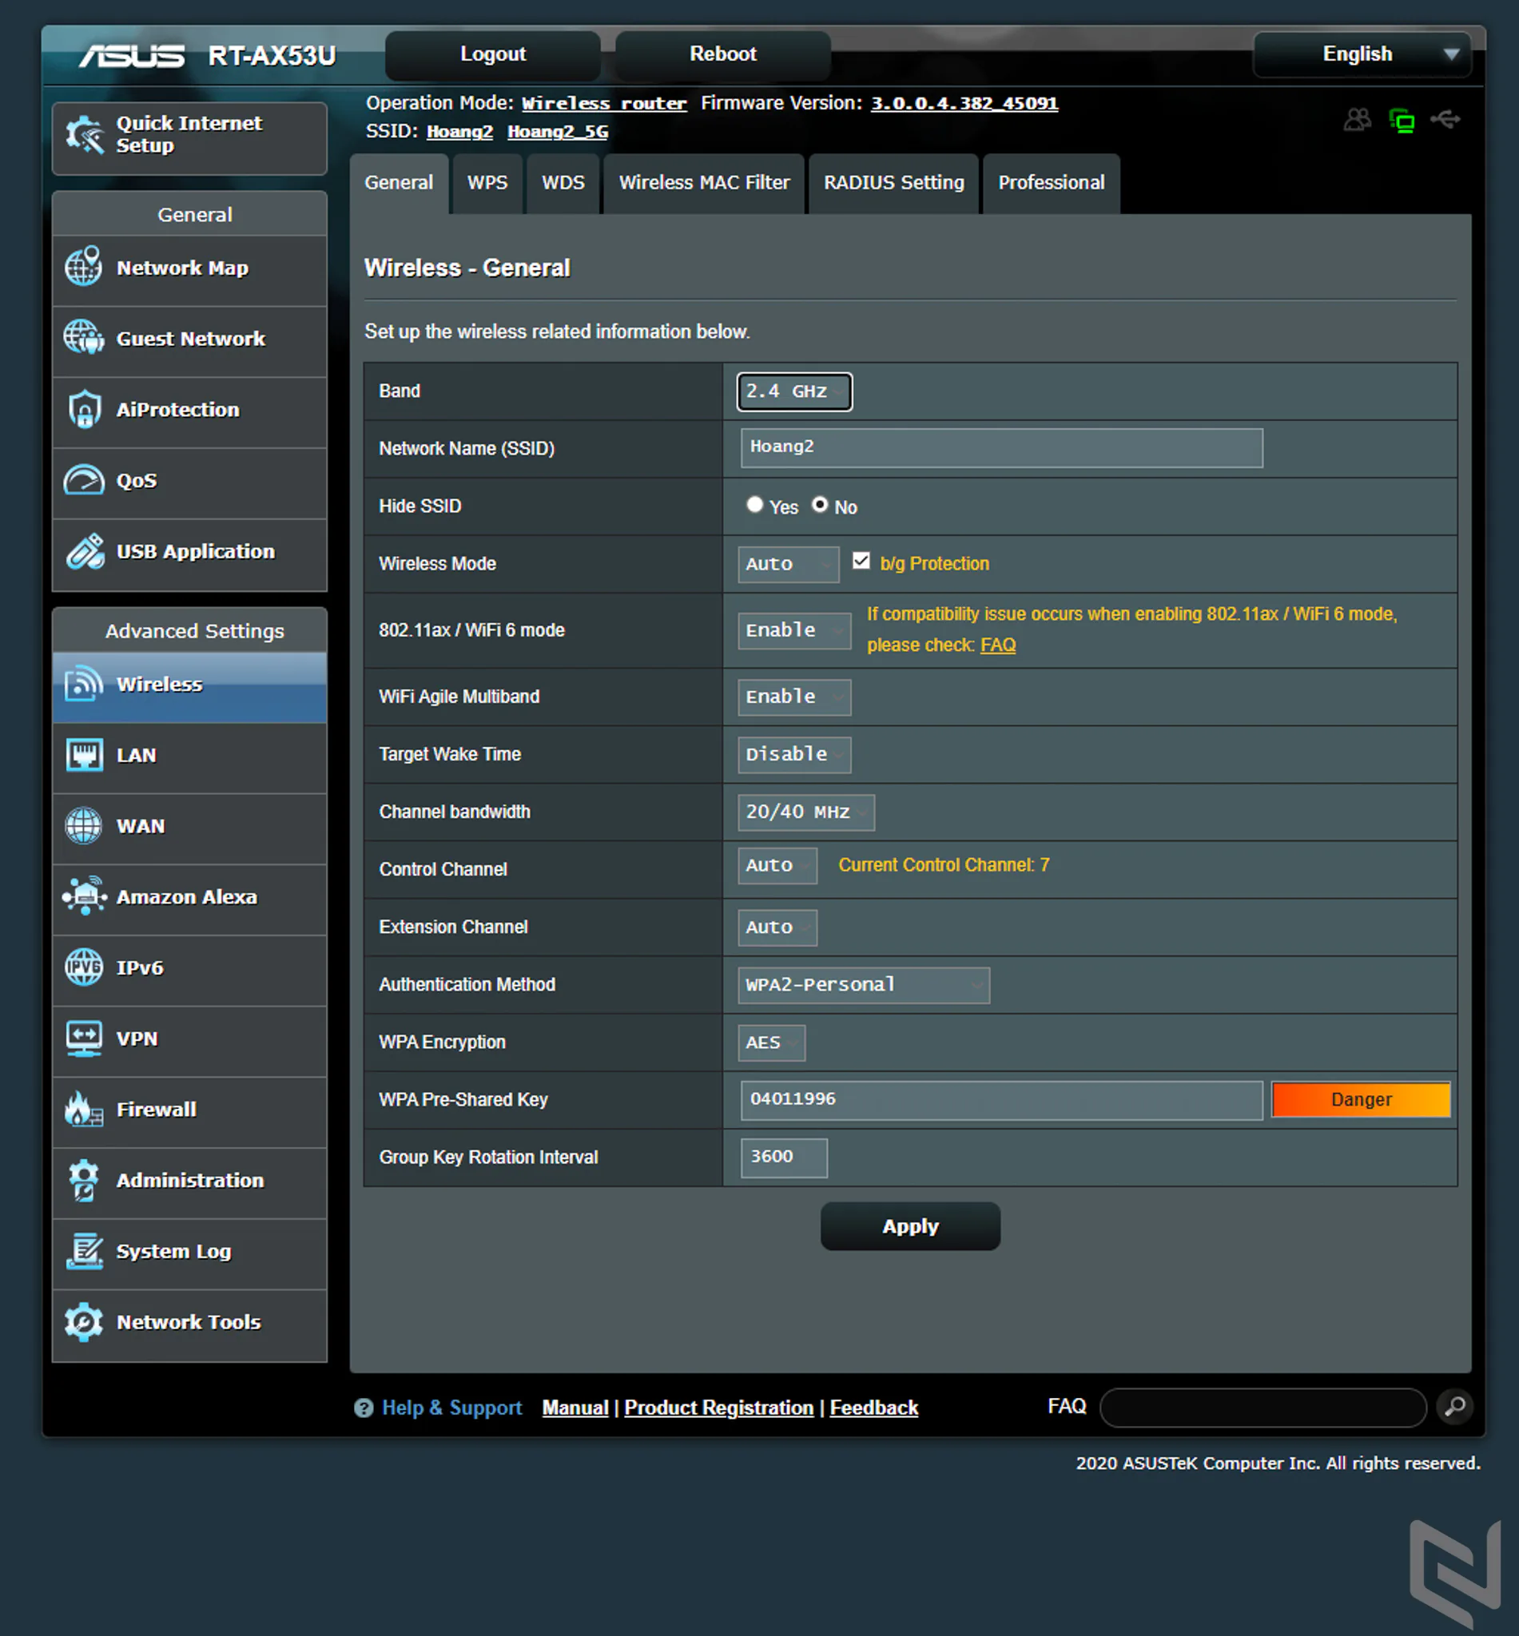
Task: Open the 802.11ax / WiFi 6 mode dropdown
Action: pyautogui.click(x=794, y=631)
